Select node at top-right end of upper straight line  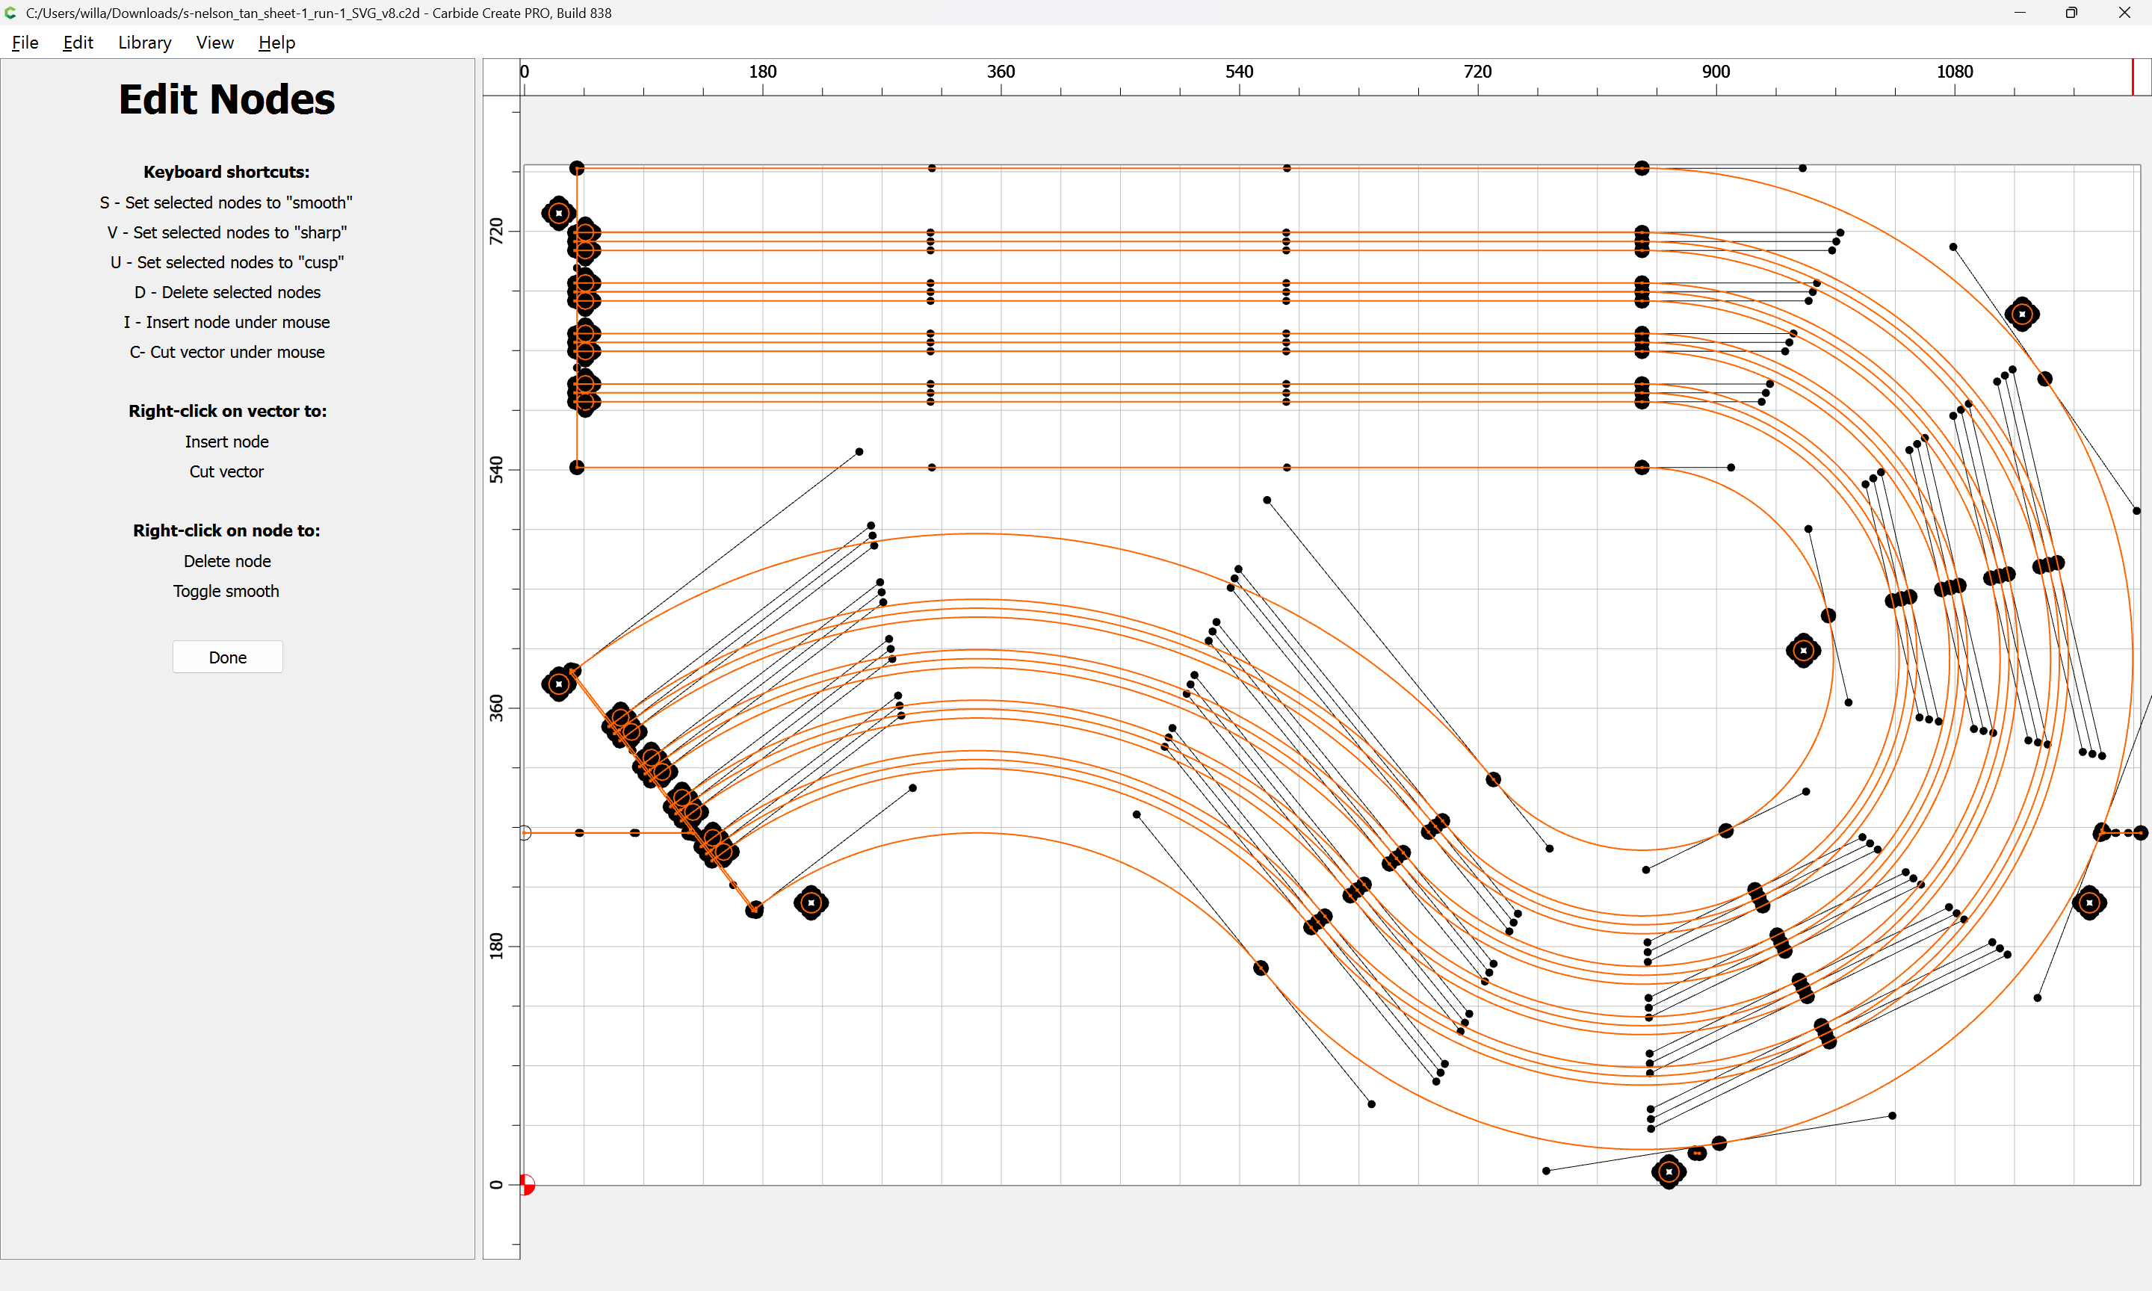pyautogui.click(x=1642, y=168)
